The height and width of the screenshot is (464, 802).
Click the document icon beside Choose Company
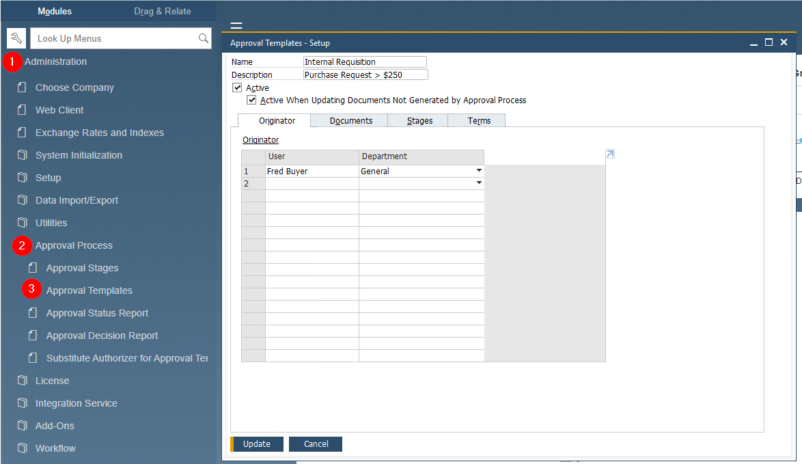click(22, 87)
